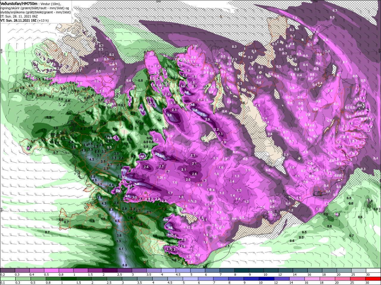Image resolution: width=381 pixels, height=285 pixels.
Task: Click the '6.0' rain value on the map
Action: pyautogui.click(x=125, y=265)
